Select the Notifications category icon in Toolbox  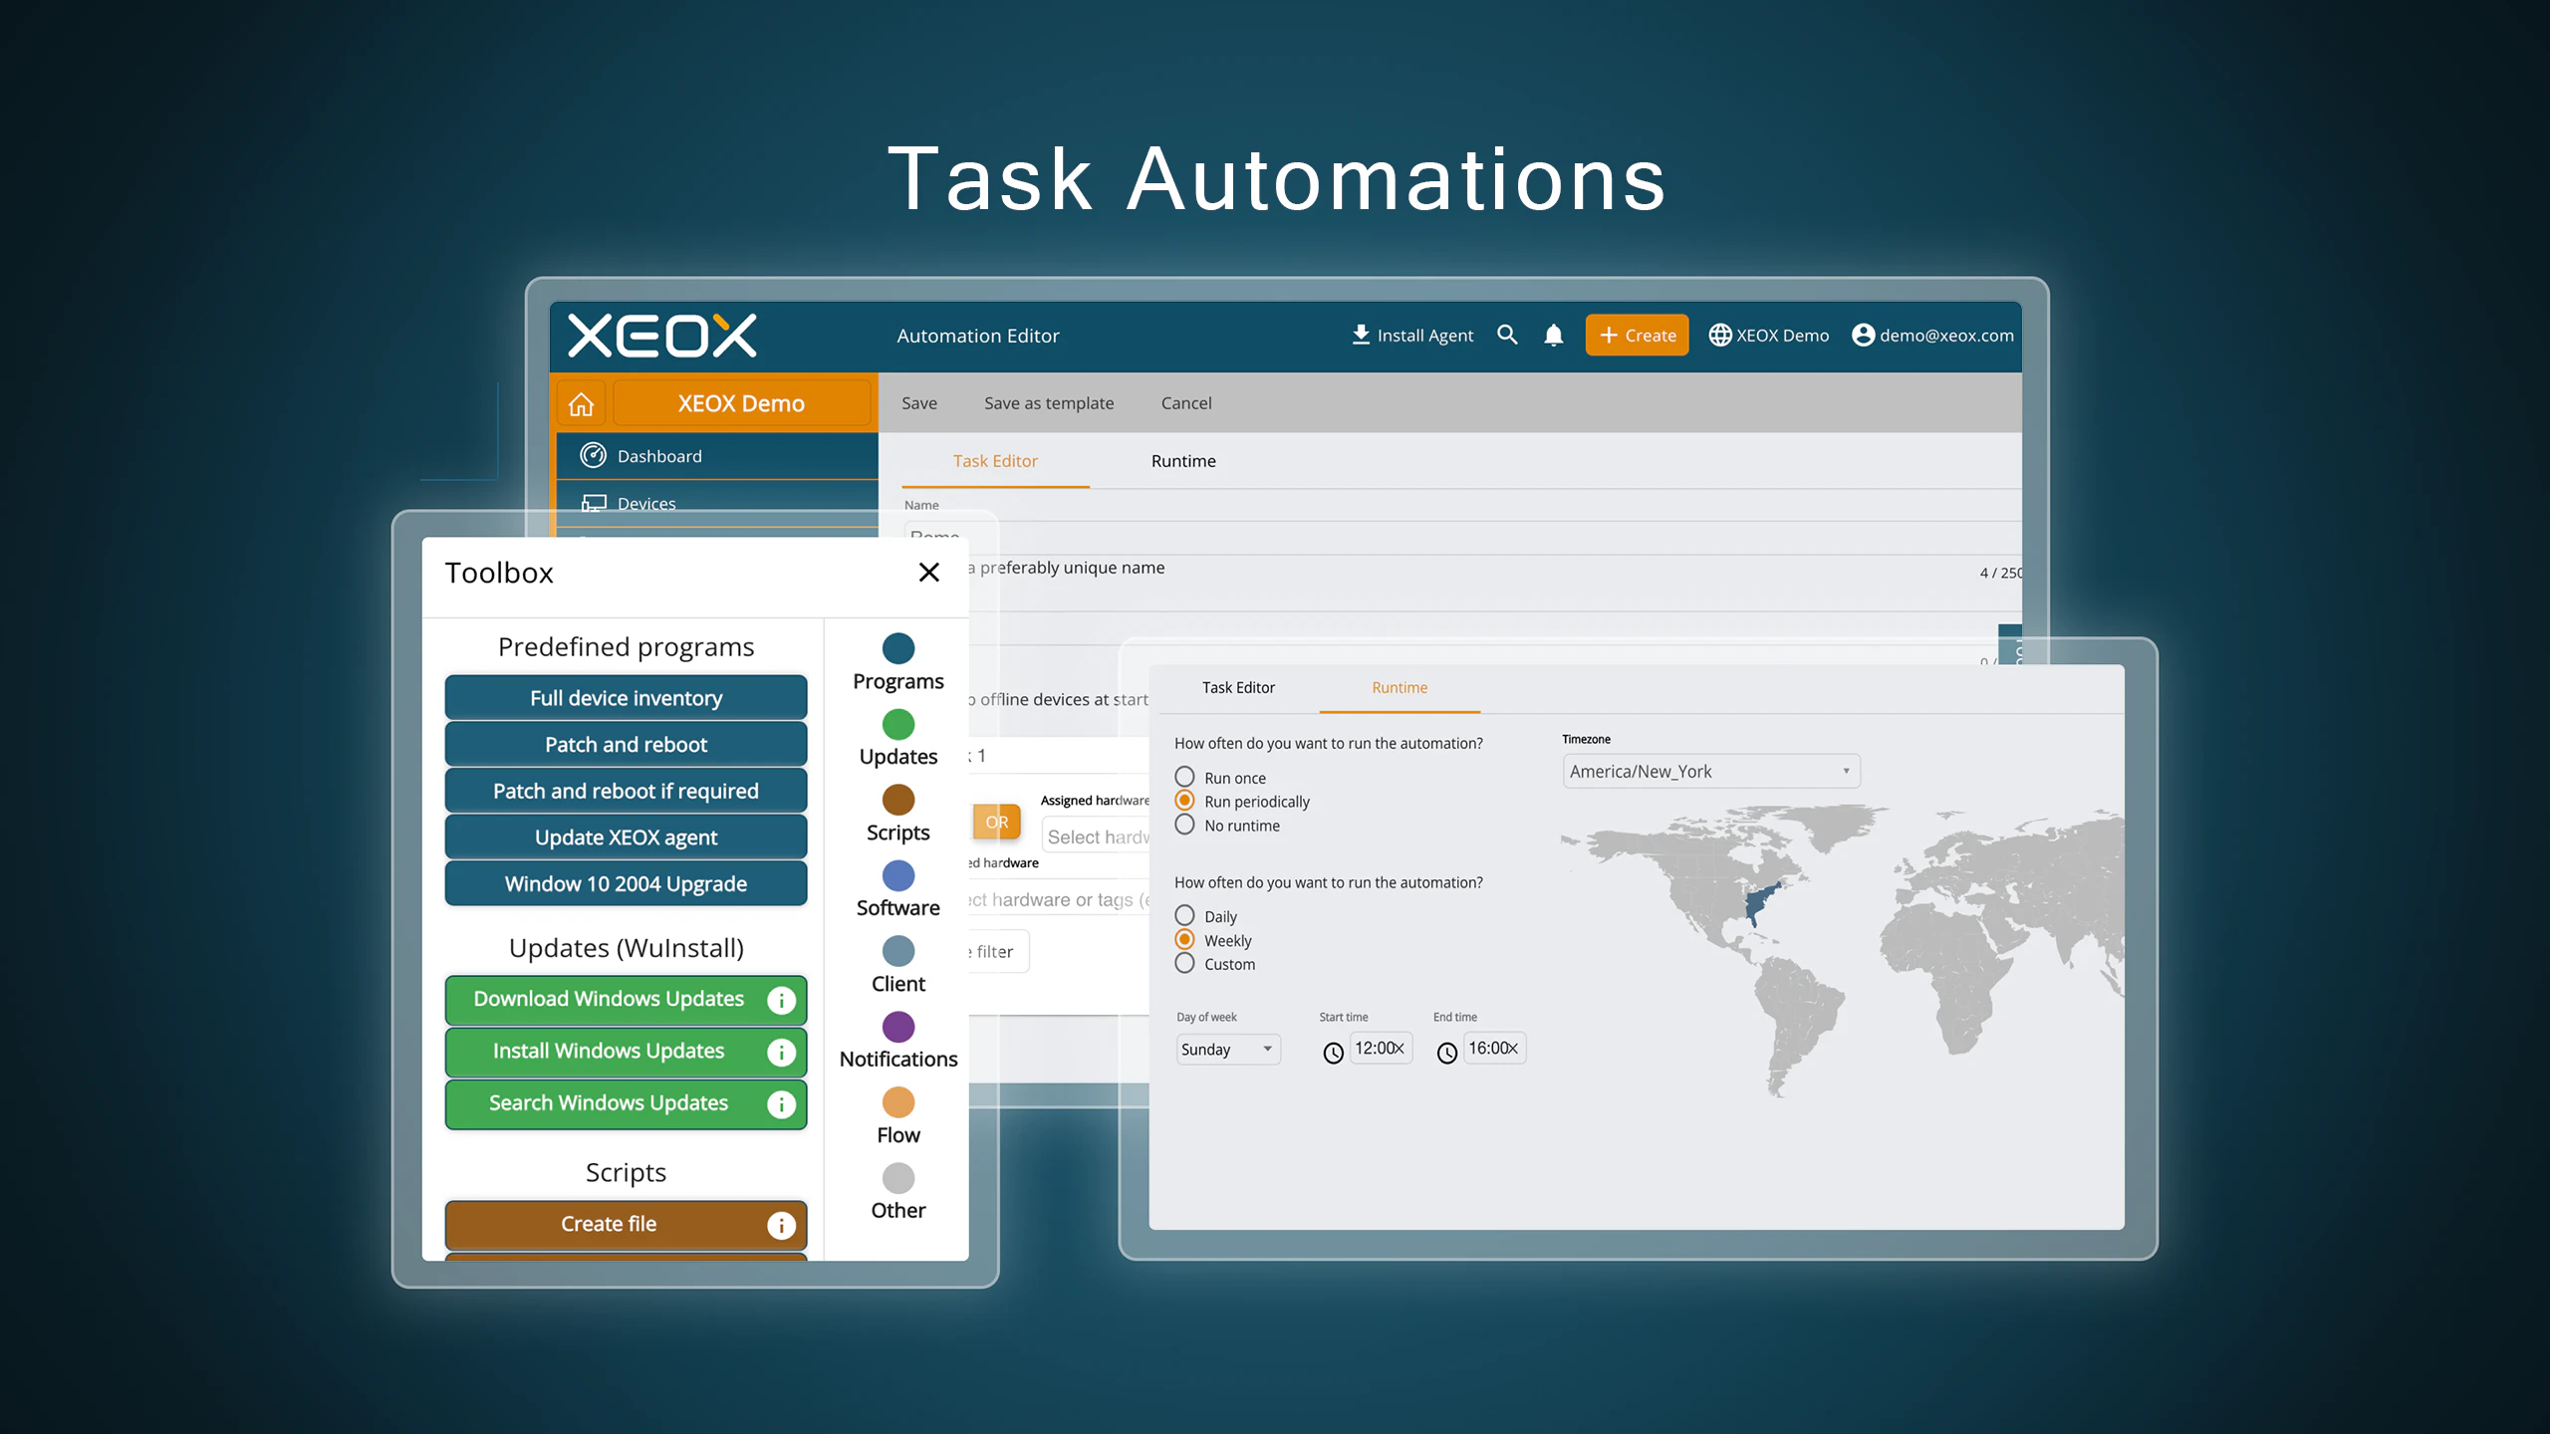[x=897, y=1027]
